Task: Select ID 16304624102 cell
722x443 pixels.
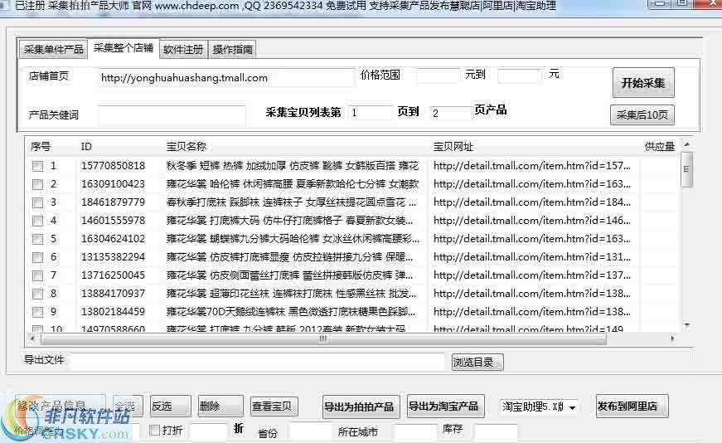Action: 113,238
